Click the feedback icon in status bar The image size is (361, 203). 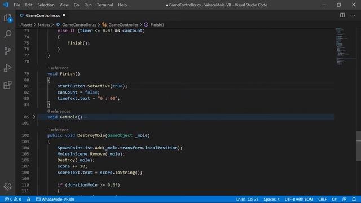(x=345, y=199)
